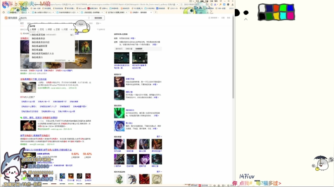Click the stone turtle image result with description
The height and width of the screenshot is (187, 334).
[x=28, y=87]
